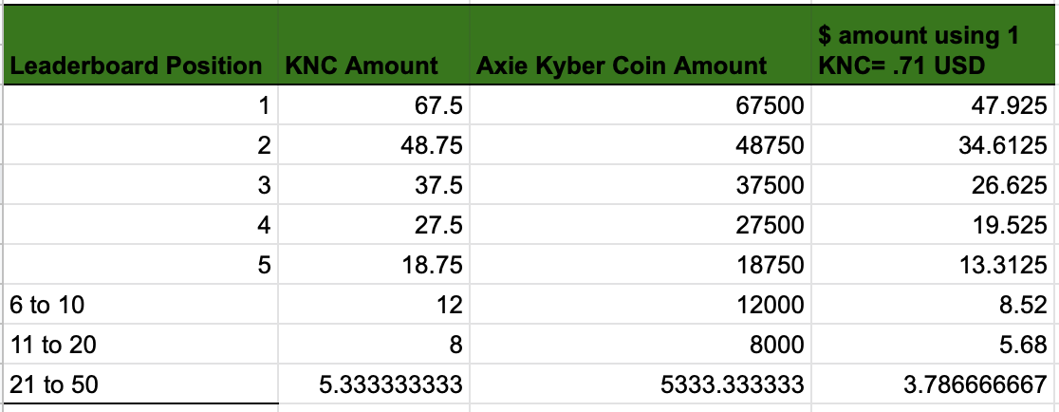
Task: Click the cell showing 48.75
Action: click(x=374, y=145)
